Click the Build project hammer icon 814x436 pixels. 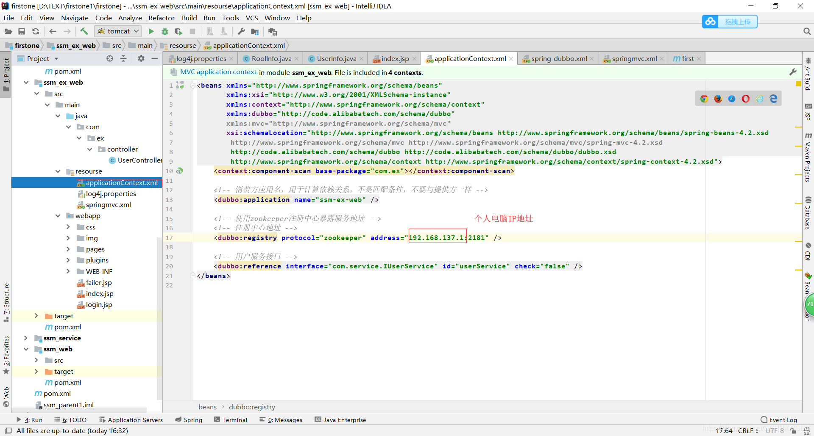tap(84, 31)
